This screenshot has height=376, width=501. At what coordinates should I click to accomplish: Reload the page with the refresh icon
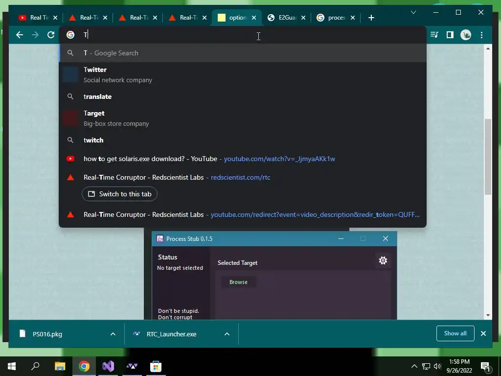click(51, 35)
